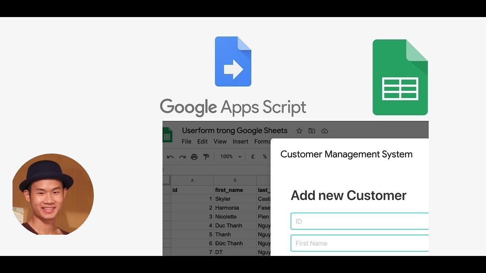Select column B header
Image resolution: width=486 pixels, height=273 pixels.
tap(235, 180)
